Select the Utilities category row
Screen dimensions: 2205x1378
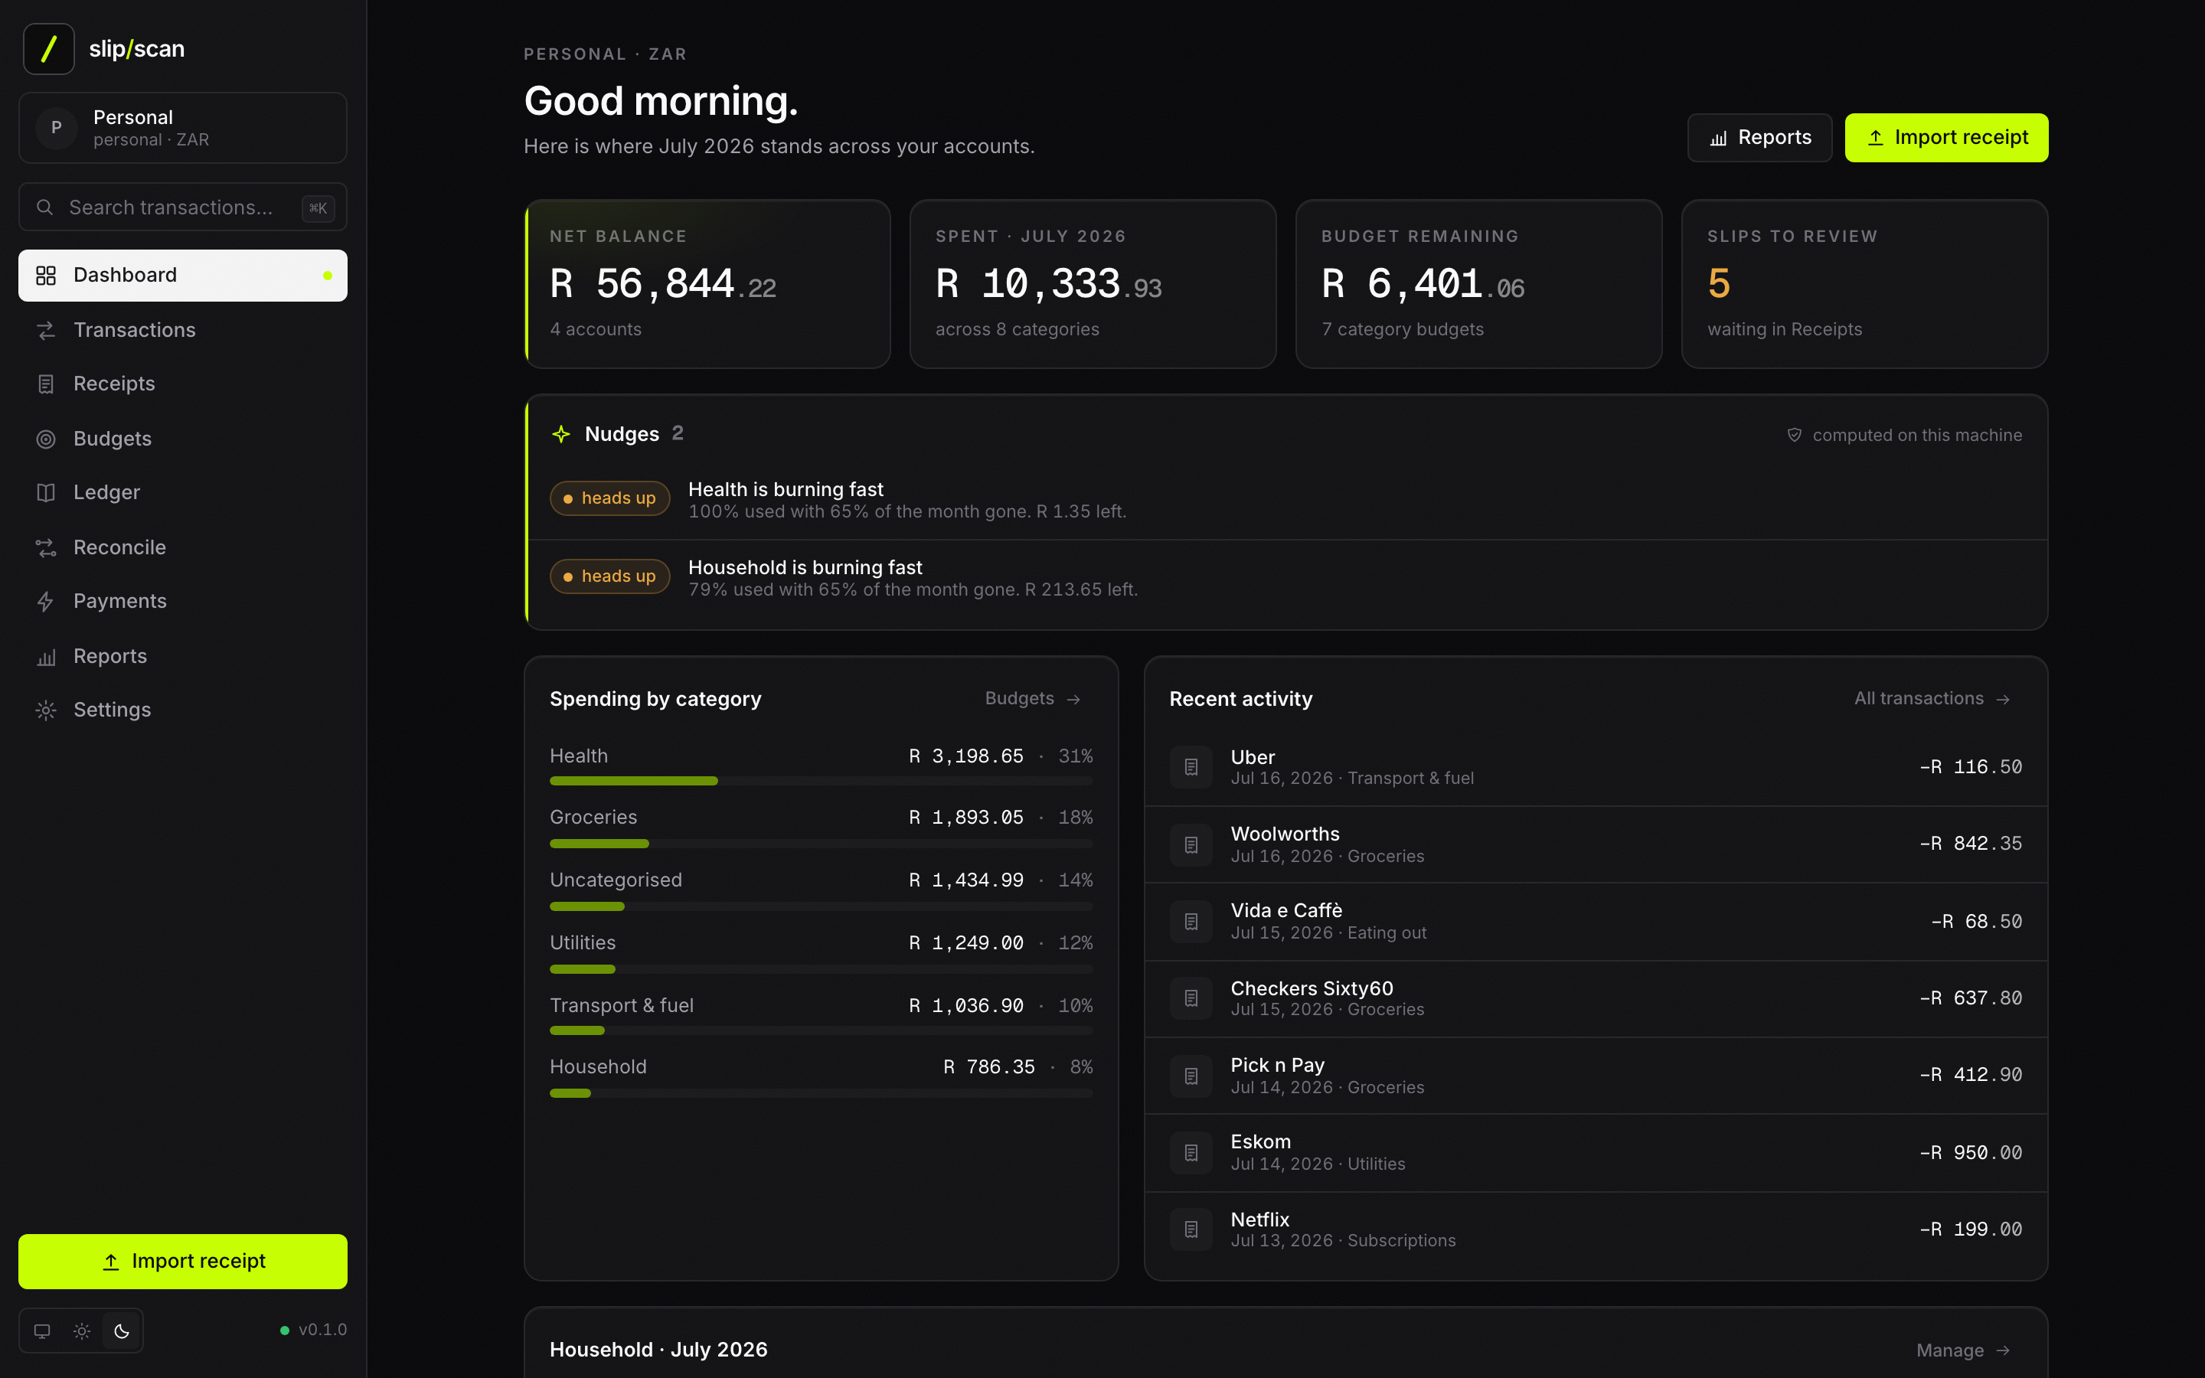[x=821, y=952]
